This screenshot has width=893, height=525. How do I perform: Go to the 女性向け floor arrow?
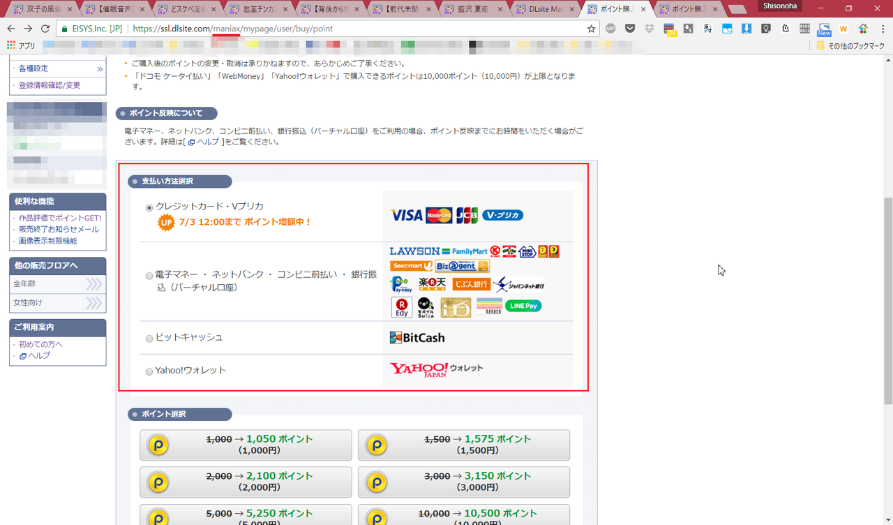94,303
